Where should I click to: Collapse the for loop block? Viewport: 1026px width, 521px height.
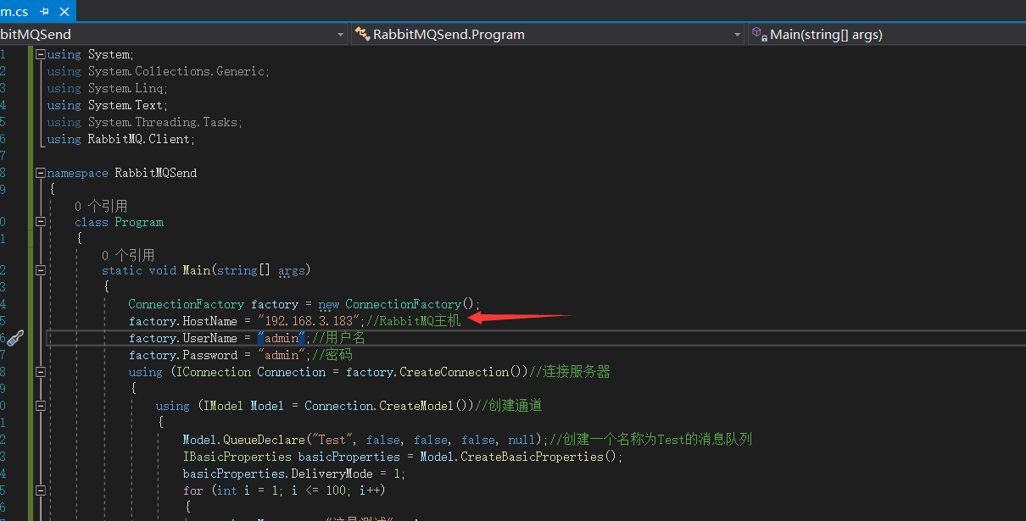40,491
